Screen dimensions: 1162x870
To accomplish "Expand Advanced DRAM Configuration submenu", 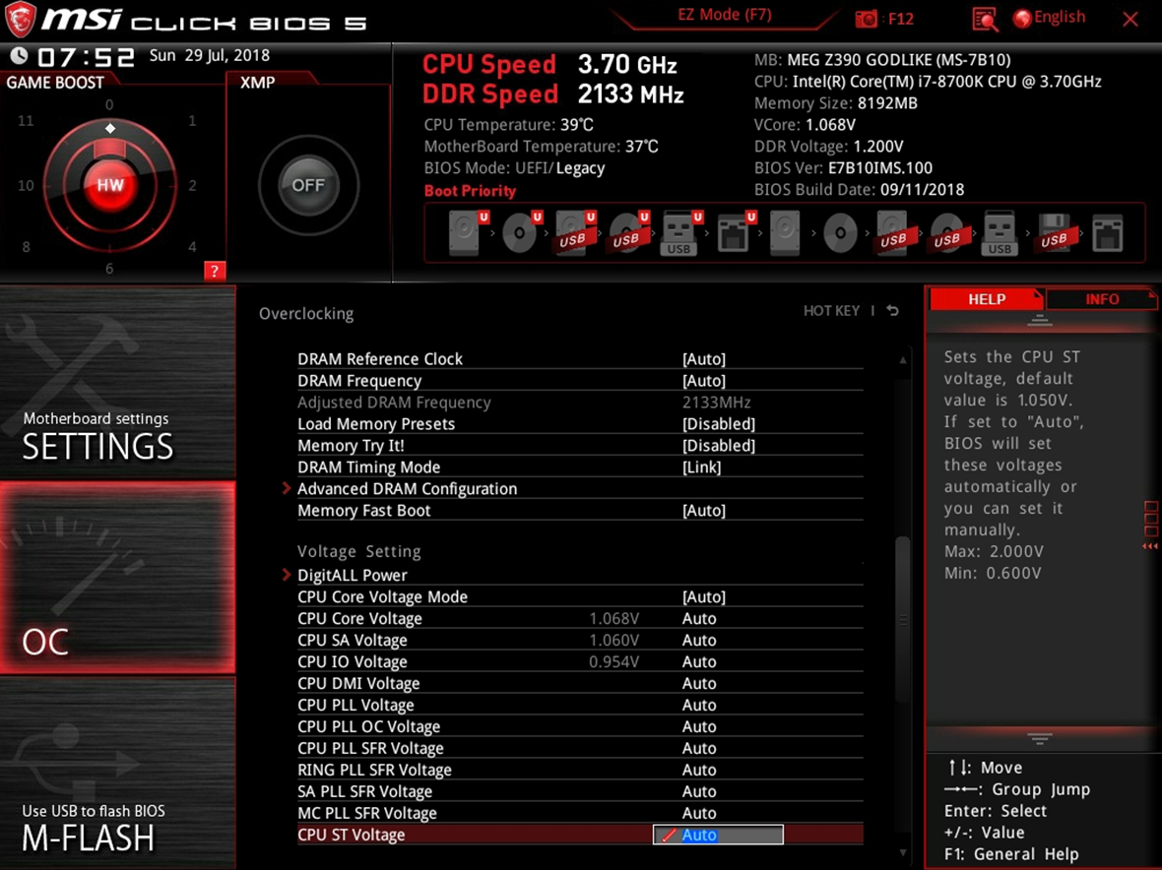I will pyautogui.click(x=407, y=489).
